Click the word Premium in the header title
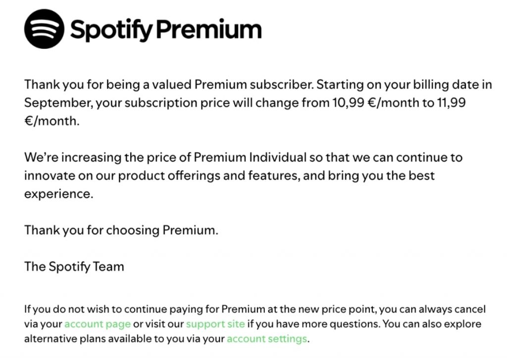The image size is (507, 358). pyautogui.click(x=208, y=29)
